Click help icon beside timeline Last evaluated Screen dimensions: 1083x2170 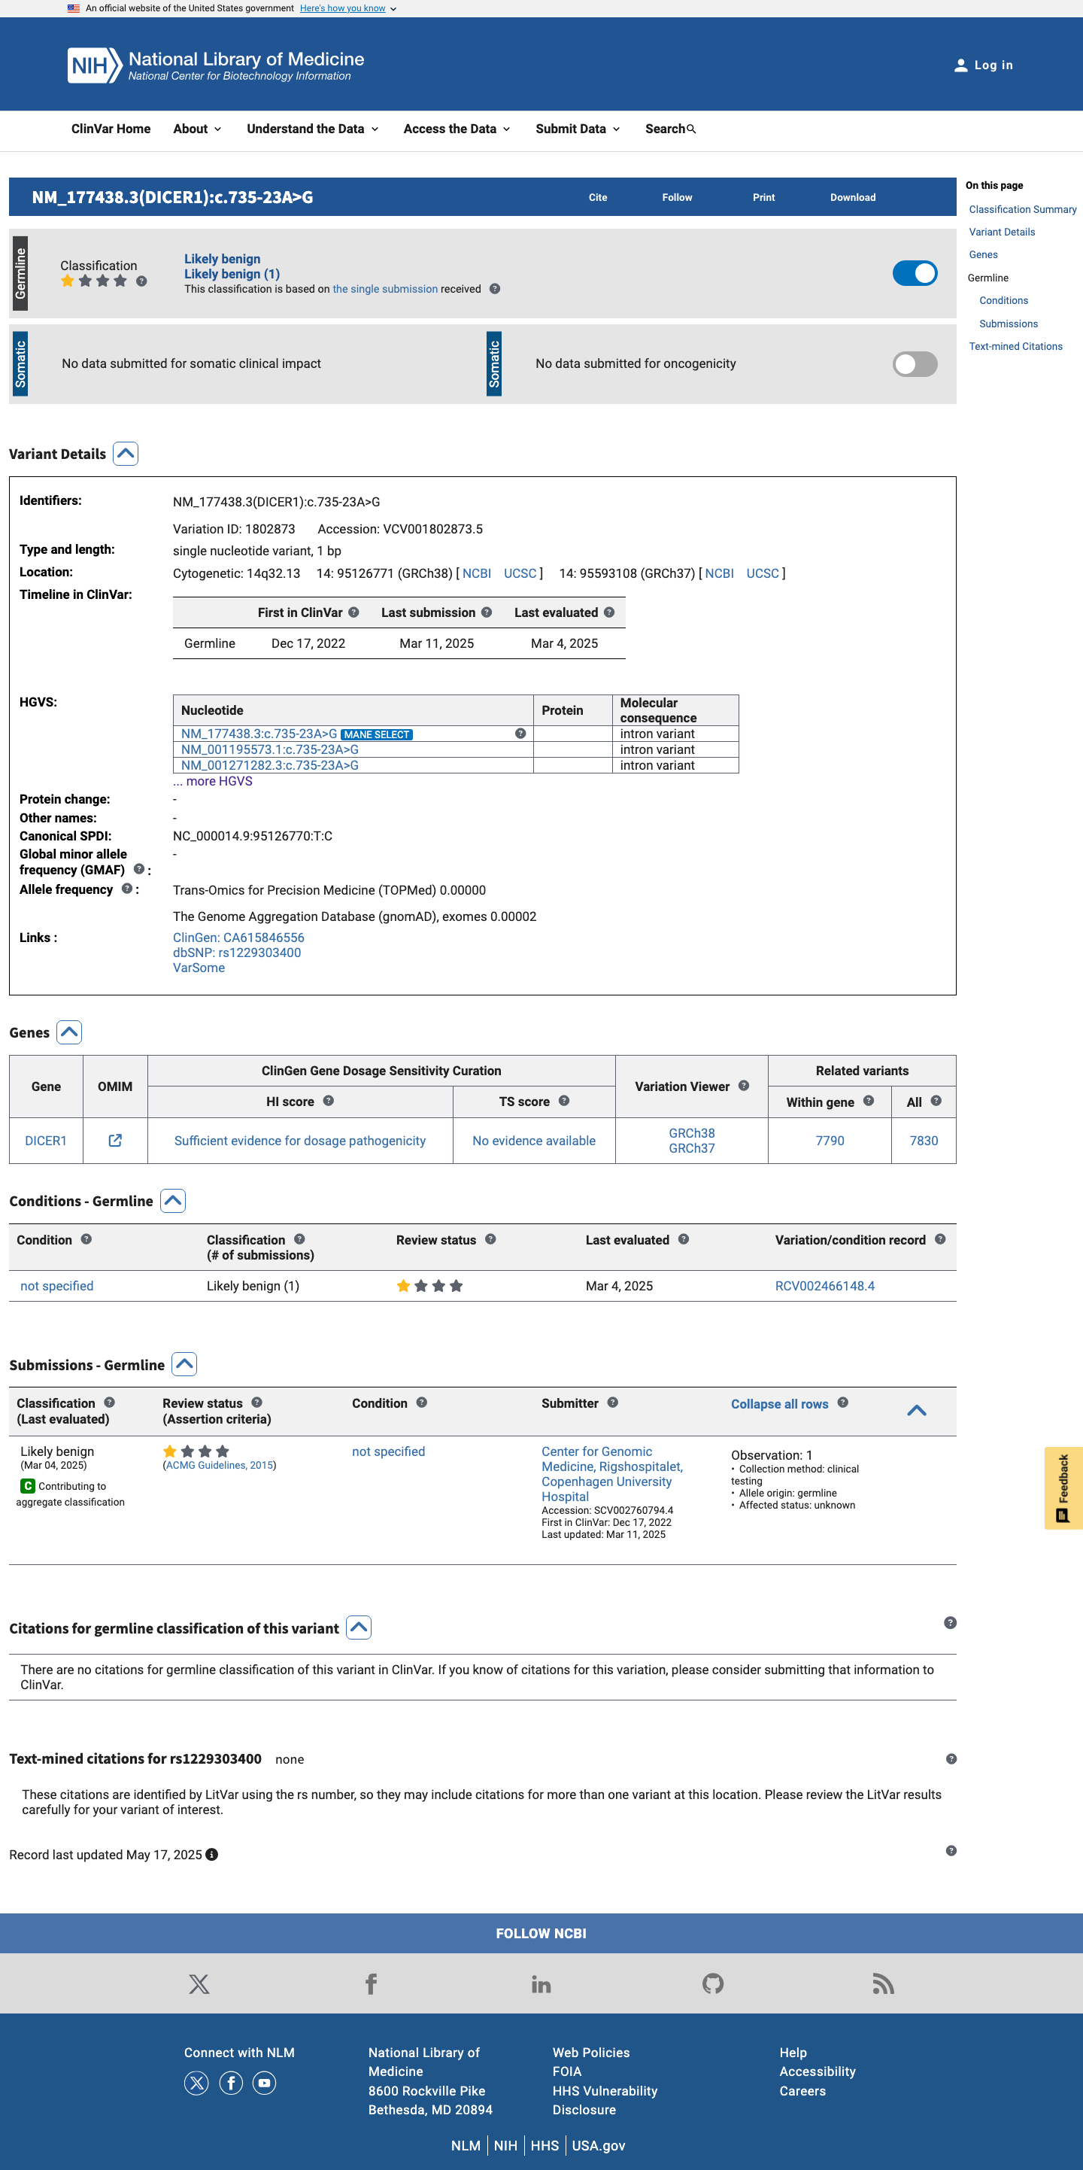[609, 612]
